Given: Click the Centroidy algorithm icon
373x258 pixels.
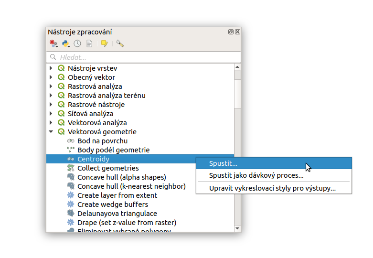Looking at the screenshot, I should (x=71, y=159).
